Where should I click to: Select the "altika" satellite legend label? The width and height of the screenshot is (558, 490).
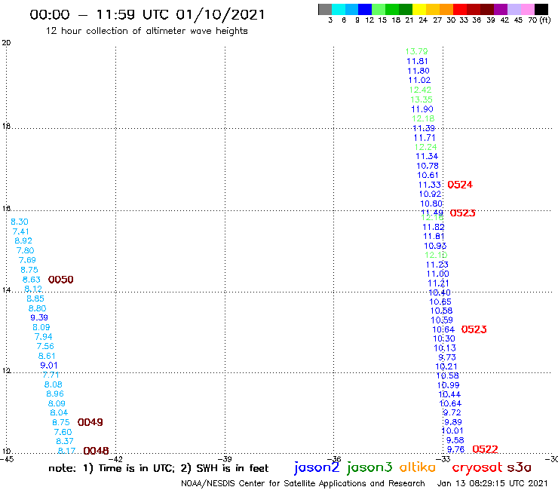(x=418, y=467)
